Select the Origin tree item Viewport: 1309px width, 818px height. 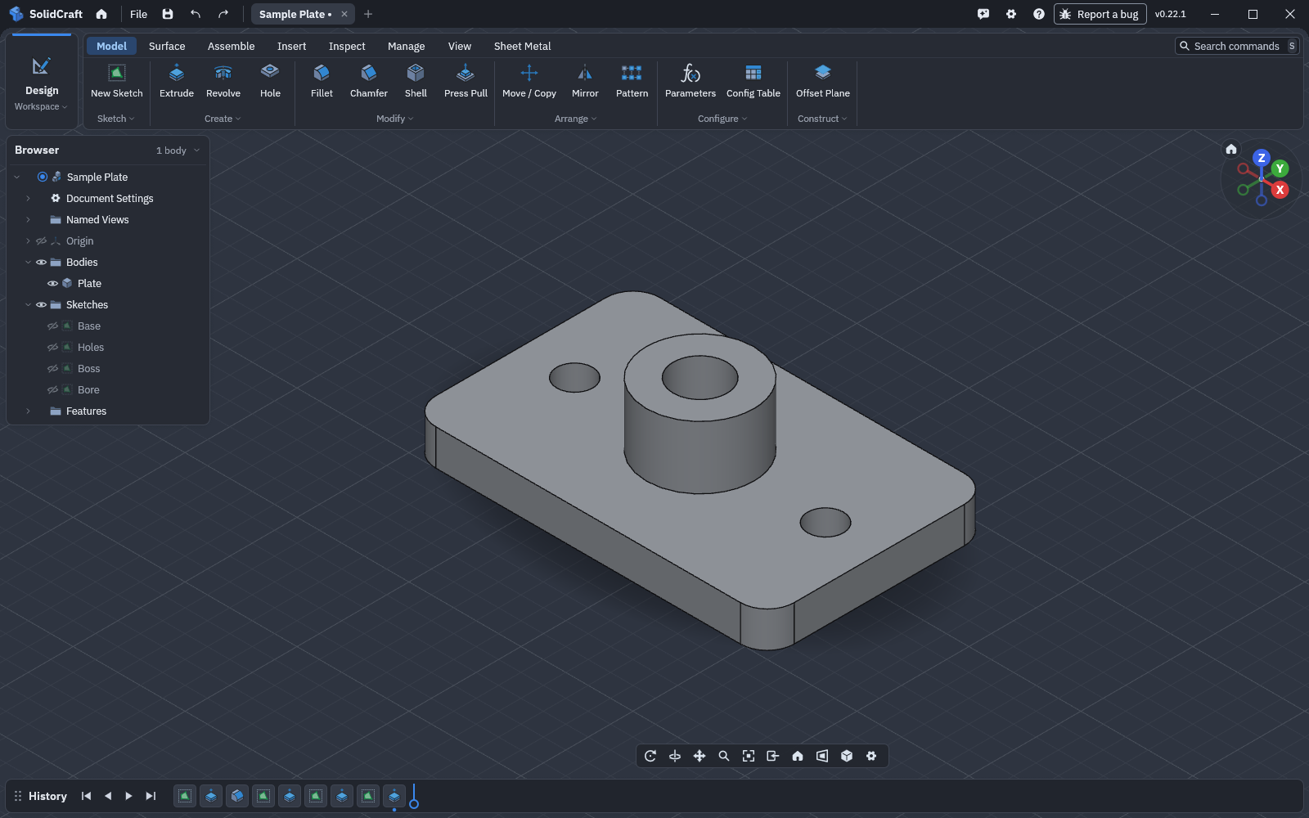(79, 241)
